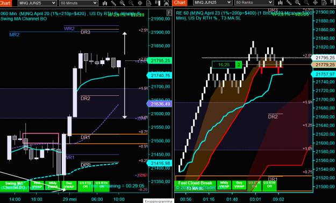Click the green quantity 2 box on Renko chart
Viewport: 336px width, 203px height.
click(239, 65)
